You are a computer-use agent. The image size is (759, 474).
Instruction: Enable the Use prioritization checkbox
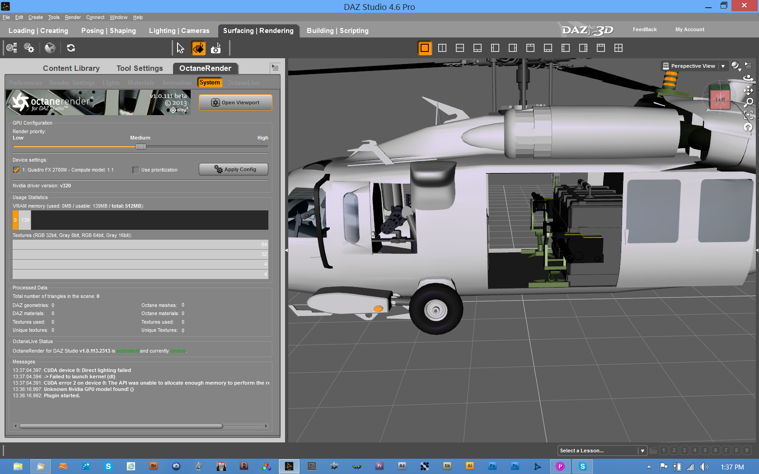click(136, 170)
